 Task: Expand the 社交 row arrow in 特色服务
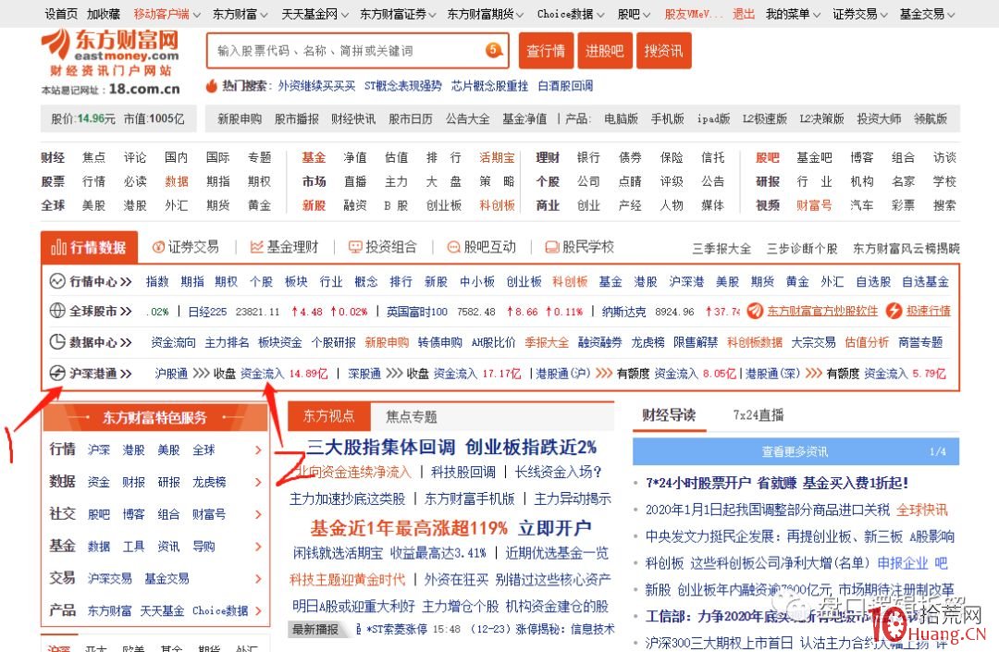258,514
